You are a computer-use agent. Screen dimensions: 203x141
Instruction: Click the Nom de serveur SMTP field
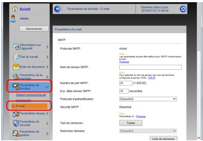pos(150,67)
